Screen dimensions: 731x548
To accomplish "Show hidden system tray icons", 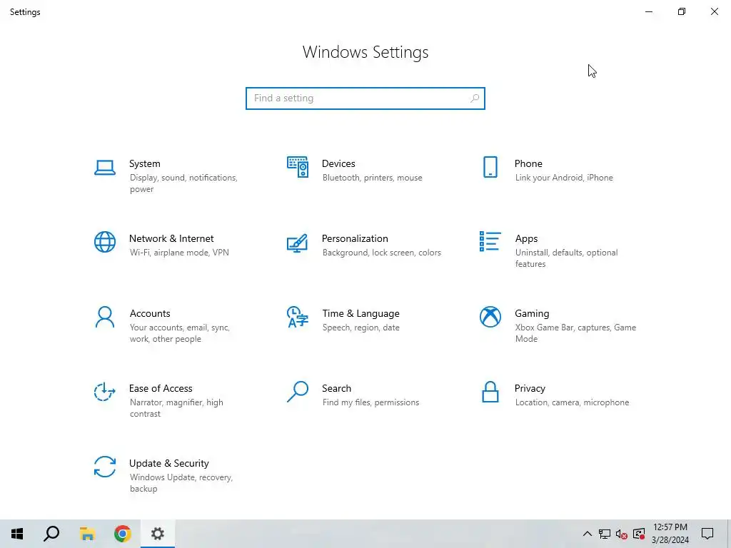I will tap(588, 534).
